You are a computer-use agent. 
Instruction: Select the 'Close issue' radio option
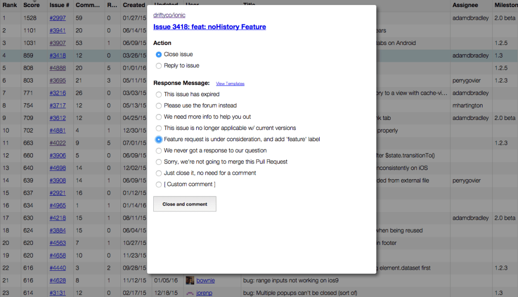pos(158,55)
